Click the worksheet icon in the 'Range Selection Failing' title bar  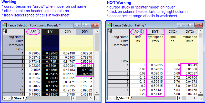coord(110,25)
